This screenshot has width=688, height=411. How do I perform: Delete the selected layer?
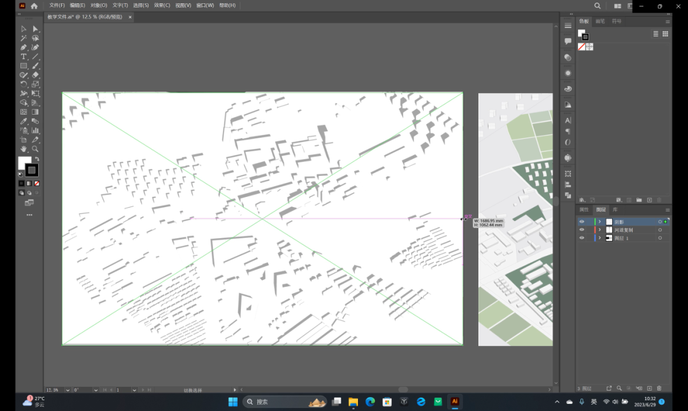click(x=659, y=388)
